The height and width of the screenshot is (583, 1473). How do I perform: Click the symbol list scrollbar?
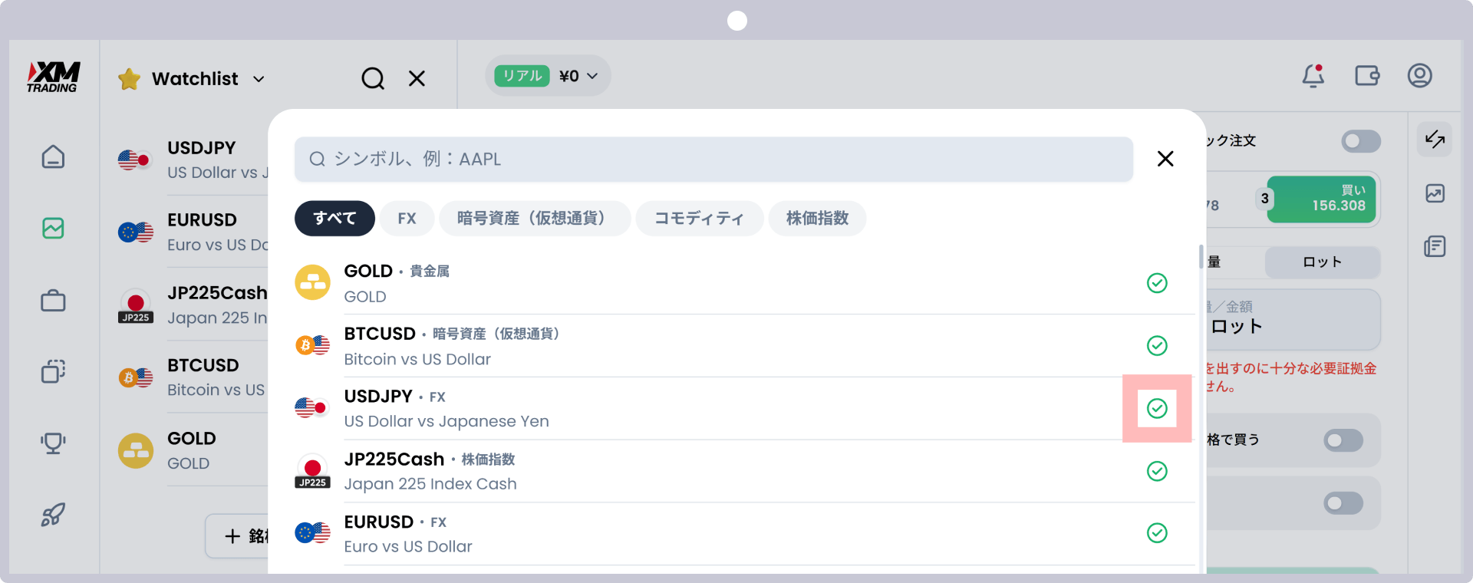(1201, 257)
